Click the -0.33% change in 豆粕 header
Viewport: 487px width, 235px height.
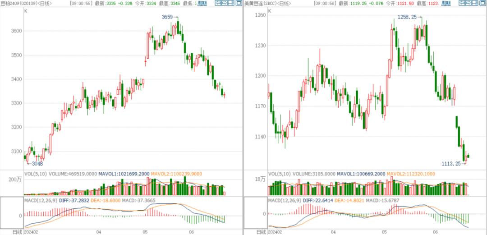126,4
